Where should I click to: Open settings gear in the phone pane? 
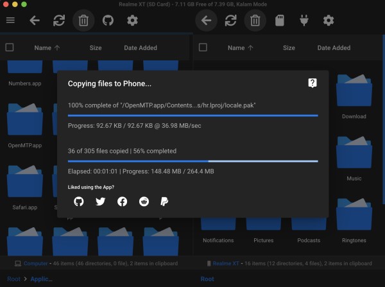point(329,21)
